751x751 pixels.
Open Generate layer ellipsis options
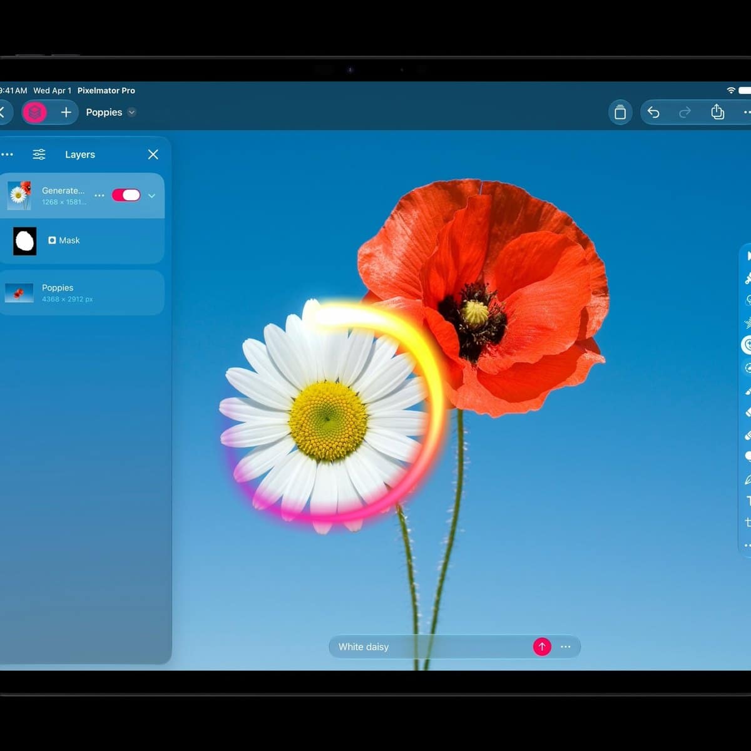pyautogui.click(x=99, y=195)
